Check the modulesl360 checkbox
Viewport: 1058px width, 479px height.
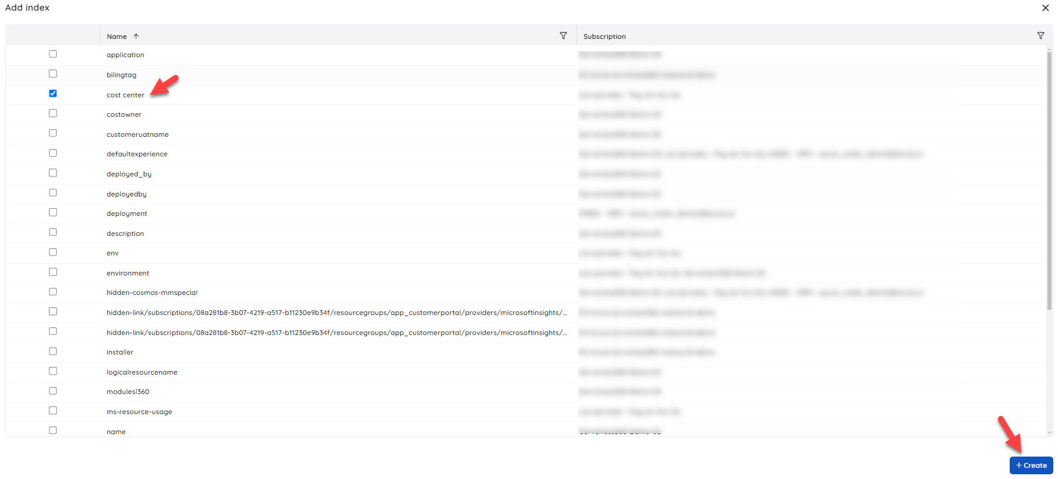pos(53,391)
